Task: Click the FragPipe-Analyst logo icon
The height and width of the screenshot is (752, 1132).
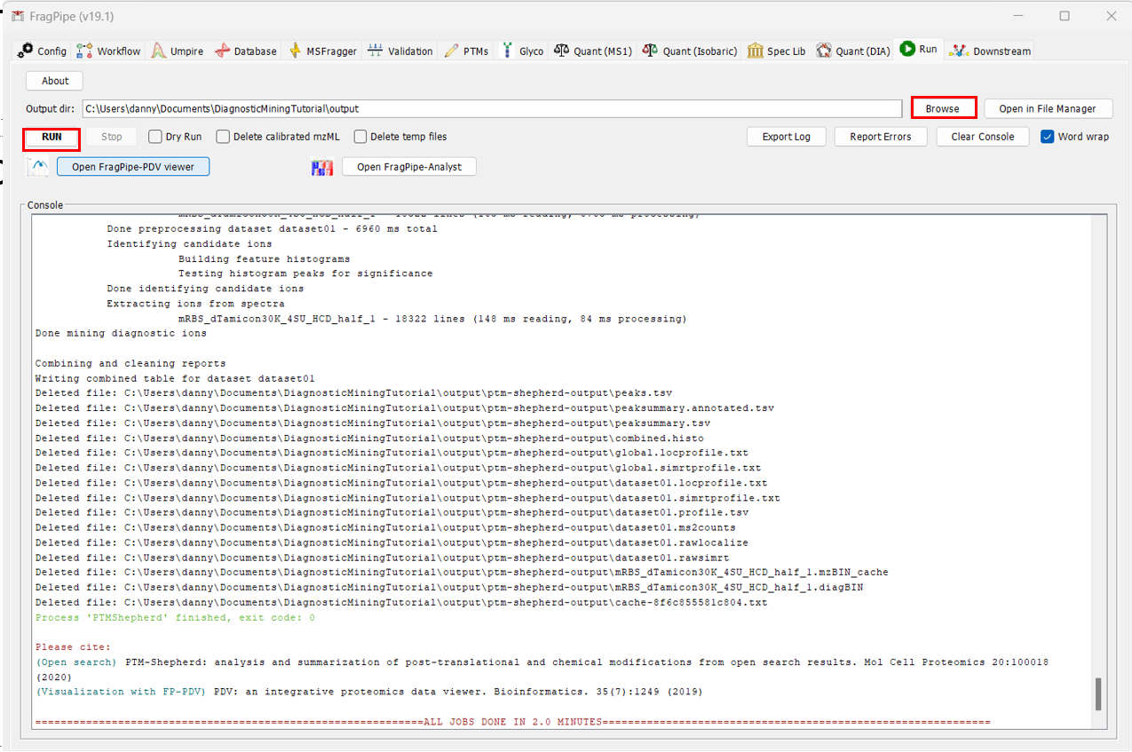Action: (321, 167)
